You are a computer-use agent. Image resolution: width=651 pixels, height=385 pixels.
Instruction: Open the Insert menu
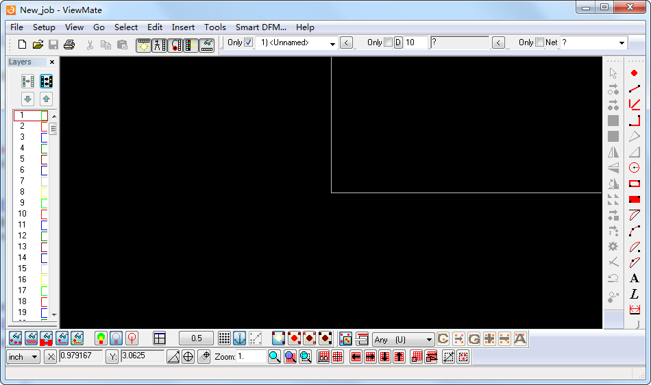pos(183,27)
